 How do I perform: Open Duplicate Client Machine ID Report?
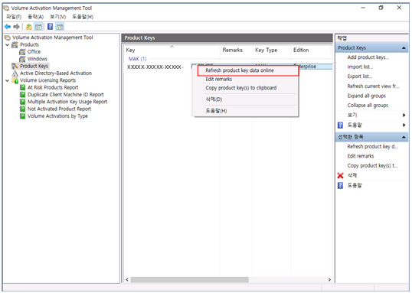tap(65, 95)
